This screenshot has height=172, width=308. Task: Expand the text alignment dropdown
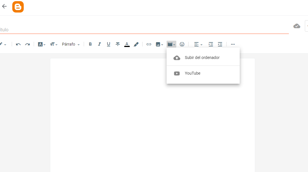point(198,44)
